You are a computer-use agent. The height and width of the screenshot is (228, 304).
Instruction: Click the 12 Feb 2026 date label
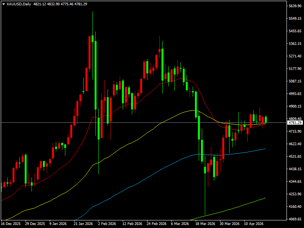[x=132, y=224]
